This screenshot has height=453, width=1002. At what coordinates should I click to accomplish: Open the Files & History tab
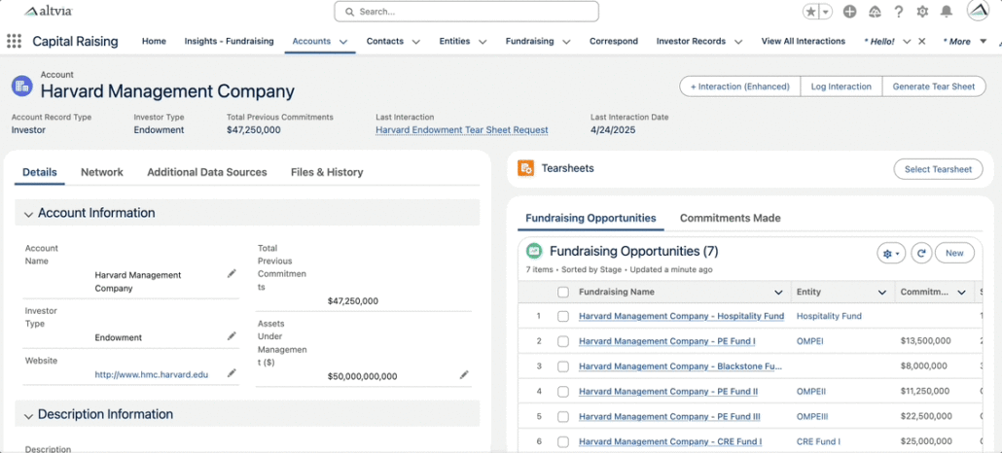point(326,172)
